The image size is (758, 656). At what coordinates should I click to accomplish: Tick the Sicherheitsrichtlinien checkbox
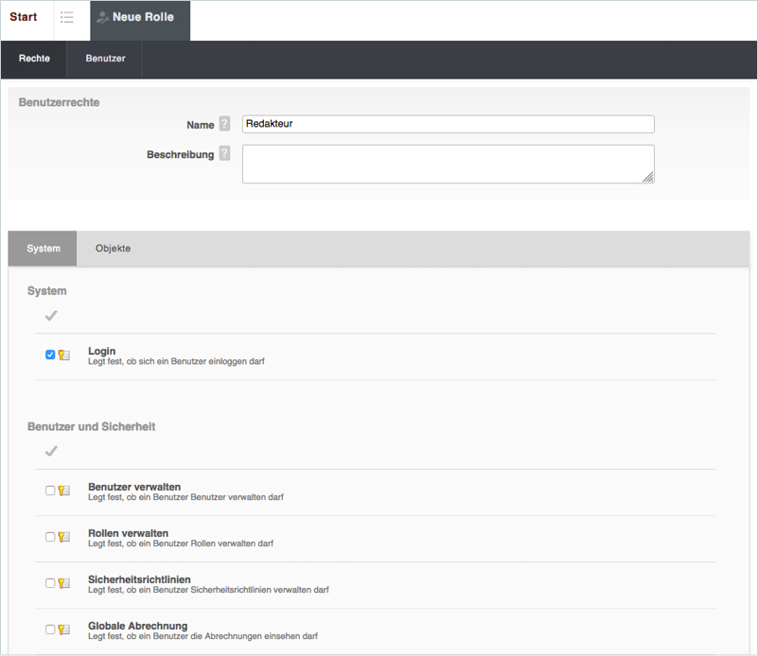pos(50,583)
